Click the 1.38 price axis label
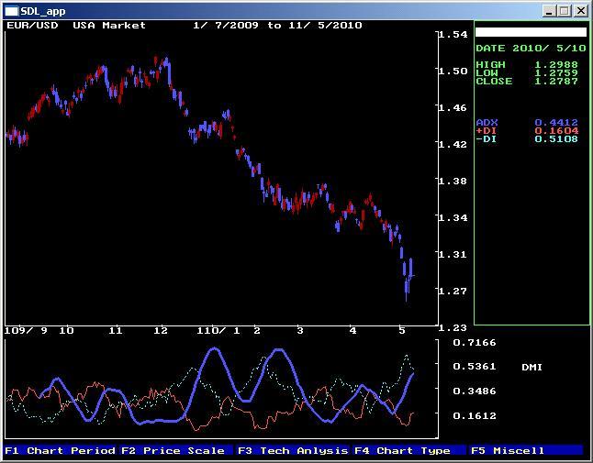 click(453, 182)
